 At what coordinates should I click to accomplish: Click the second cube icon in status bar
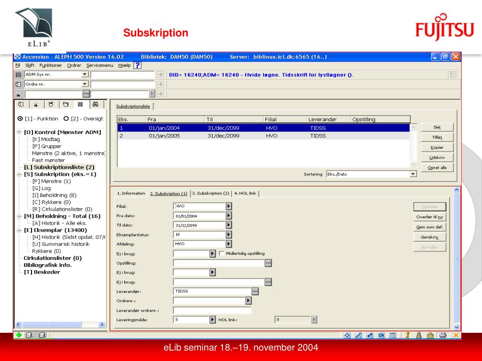(x=42, y=335)
